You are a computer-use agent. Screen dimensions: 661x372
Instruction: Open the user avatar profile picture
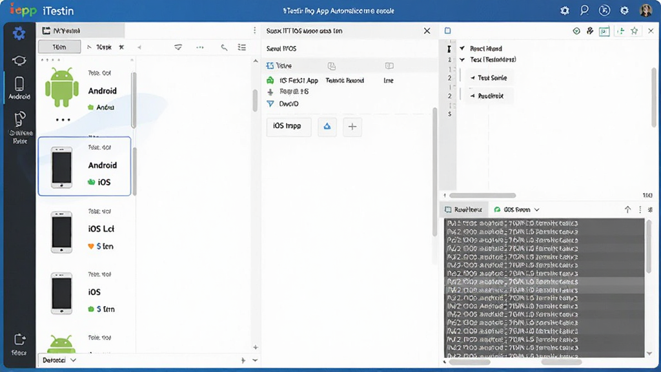[646, 10]
